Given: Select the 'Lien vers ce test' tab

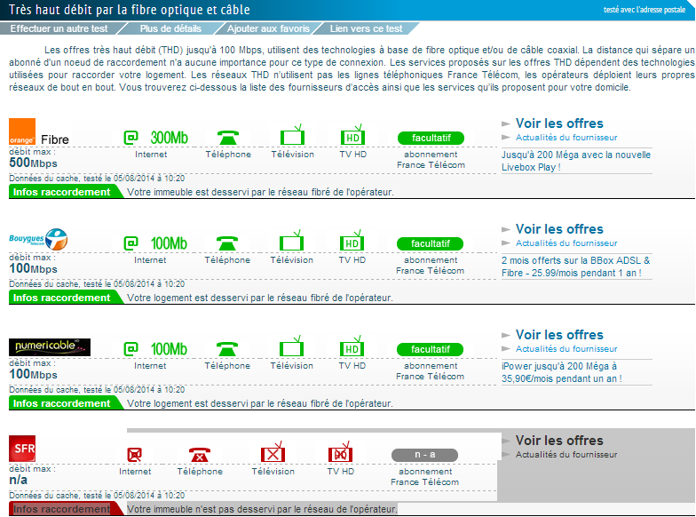Looking at the screenshot, I should 367,29.
